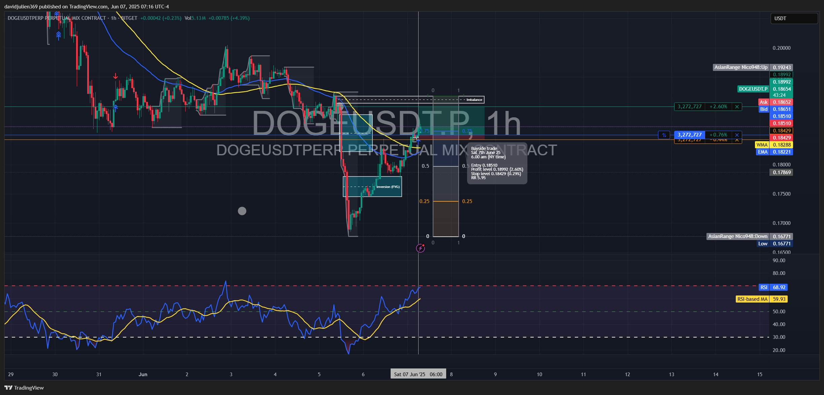Click the 30.00 RSI scale label
The height and width of the screenshot is (395, 824).
coord(779,337)
